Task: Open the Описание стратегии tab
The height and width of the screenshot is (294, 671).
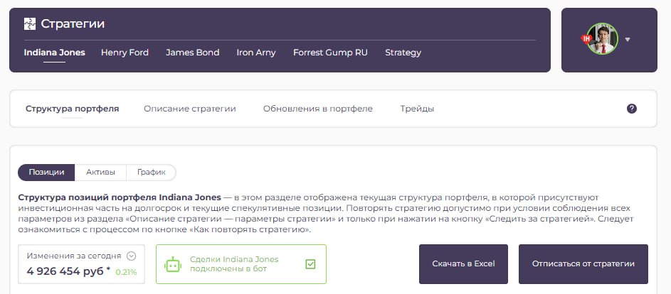Action: [x=189, y=109]
